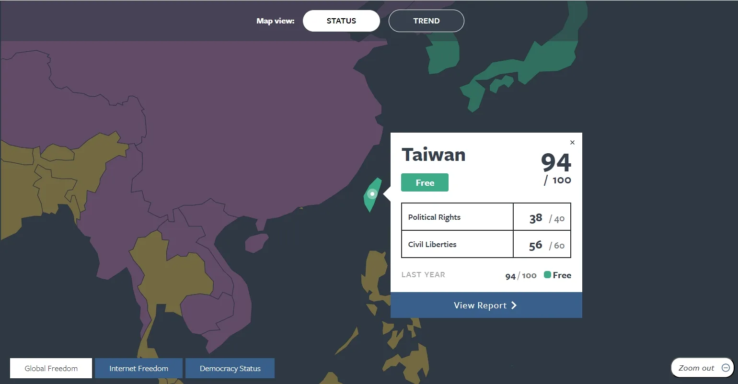Screen dimensions: 738x384
Task: Switch to Democracy Status tab
Action: pos(230,368)
